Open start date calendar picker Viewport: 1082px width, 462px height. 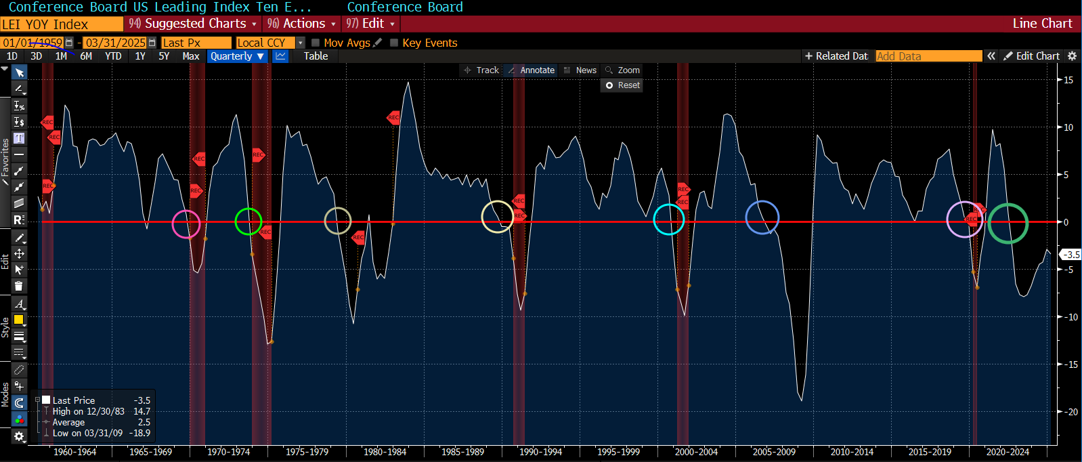click(69, 43)
